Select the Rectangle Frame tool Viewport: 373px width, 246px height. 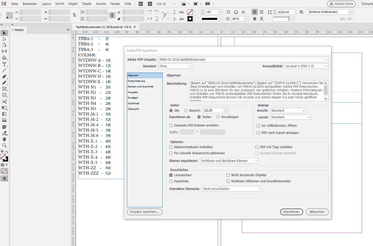(4, 89)
